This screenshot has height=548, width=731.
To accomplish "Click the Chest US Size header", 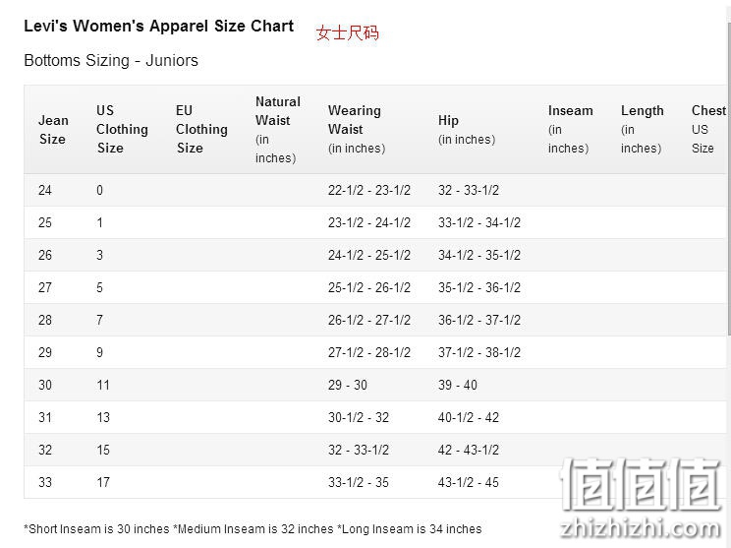I will pos(708,129).
